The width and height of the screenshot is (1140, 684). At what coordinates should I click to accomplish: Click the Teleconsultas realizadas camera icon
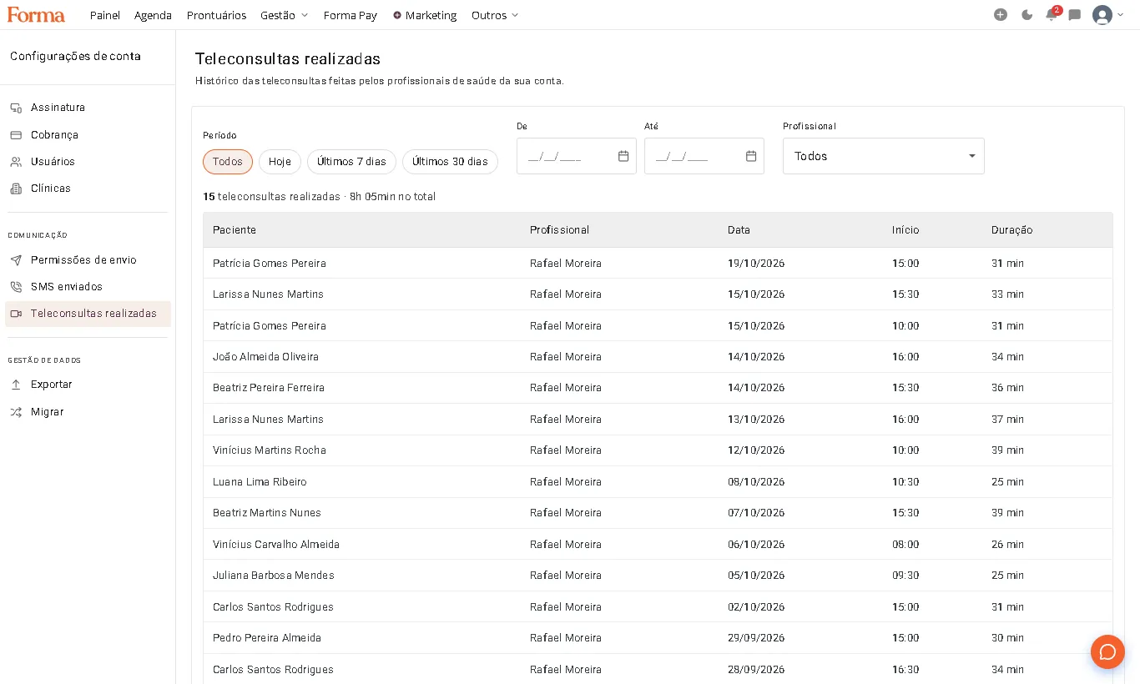click(16, 314)
